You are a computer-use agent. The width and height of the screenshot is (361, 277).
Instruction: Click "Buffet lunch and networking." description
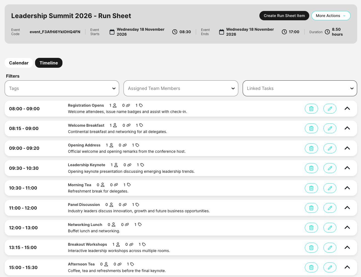click(94, 231)
